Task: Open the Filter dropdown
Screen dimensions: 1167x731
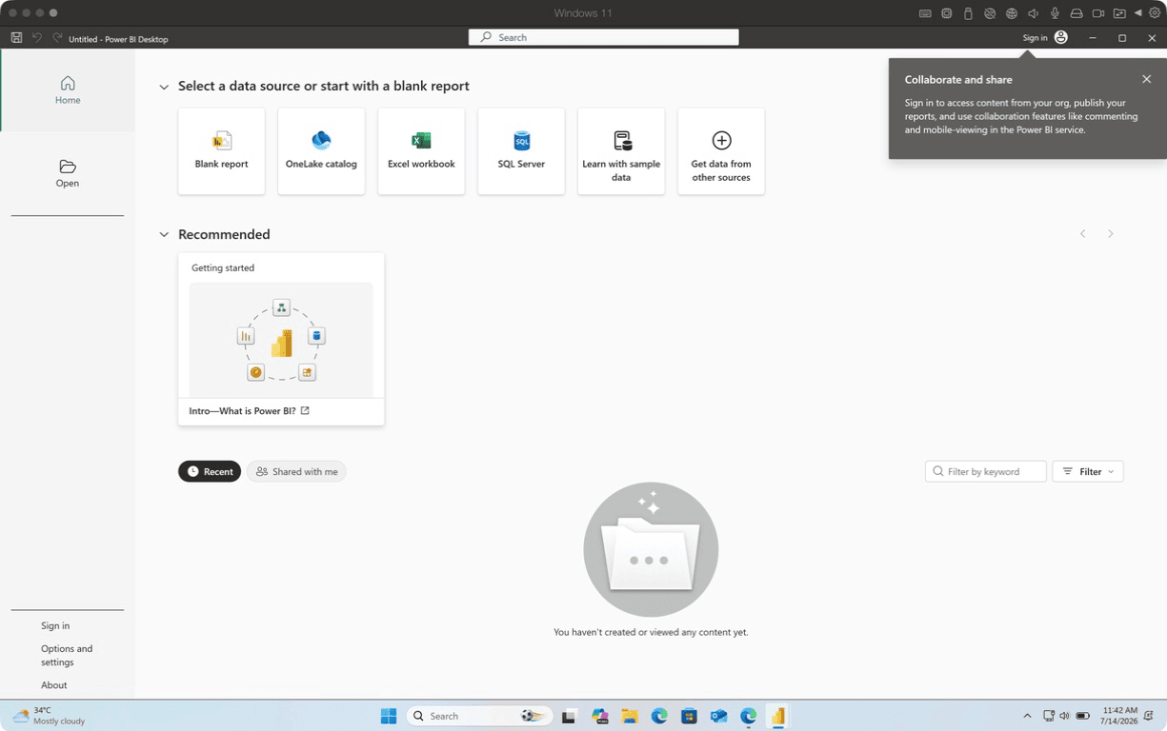Action: click(1088, 472)
